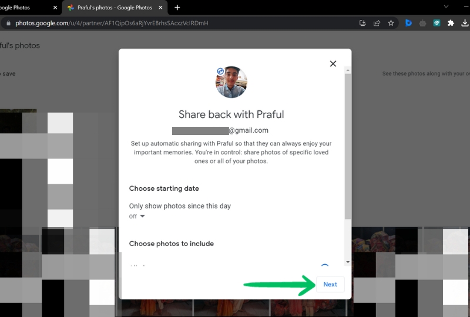Screen dimensions: 470x317
Task: Click the Choose starting date heading
Action: (x=164, y=188)
